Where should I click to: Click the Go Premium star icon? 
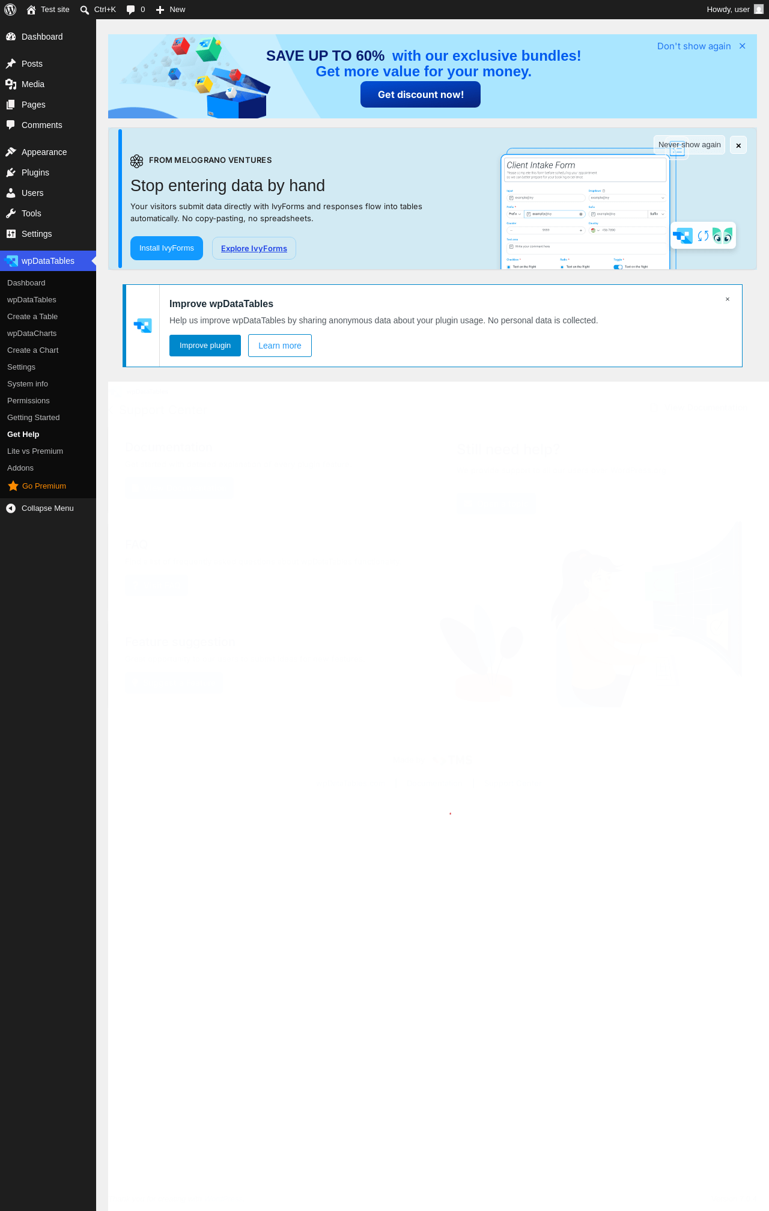click(x=13, y=486)
